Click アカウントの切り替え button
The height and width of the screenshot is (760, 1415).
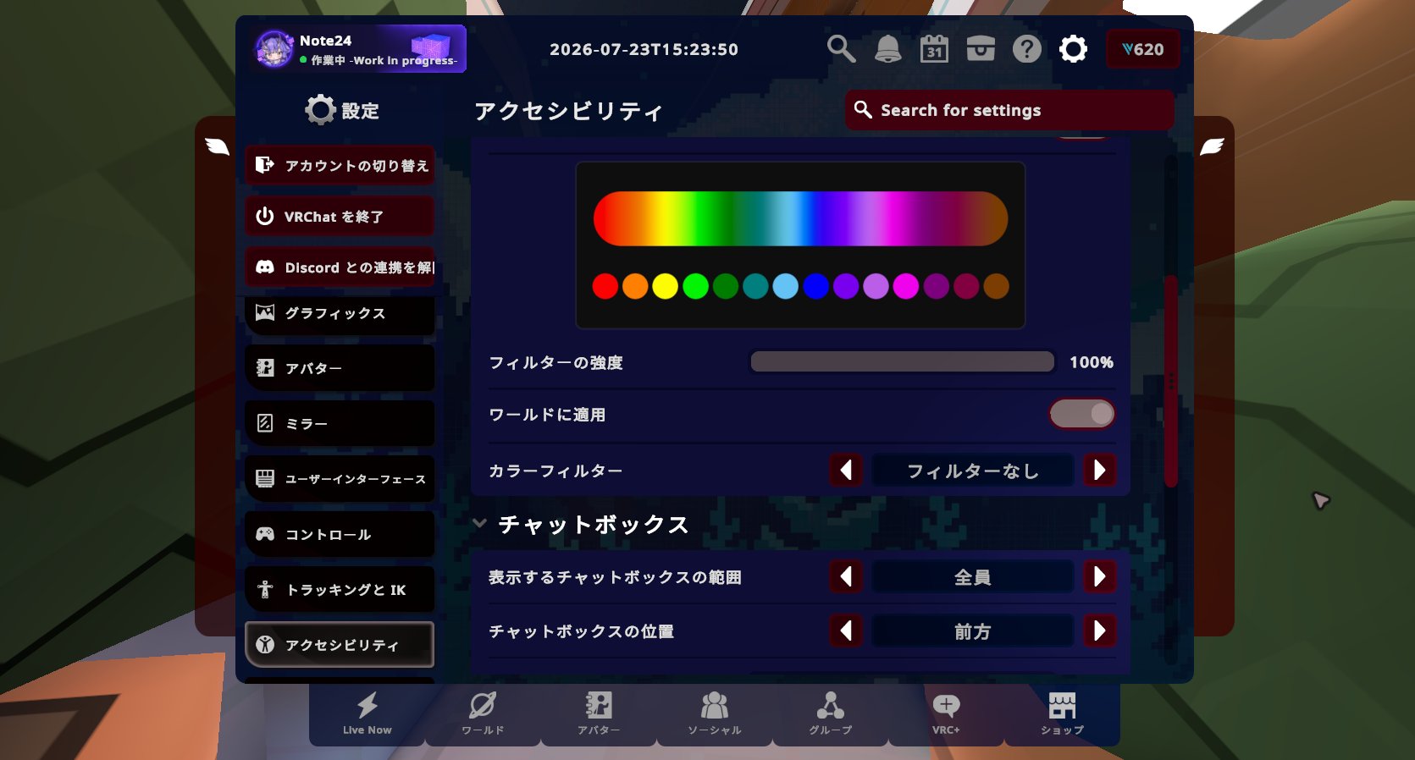coord(340,165)
